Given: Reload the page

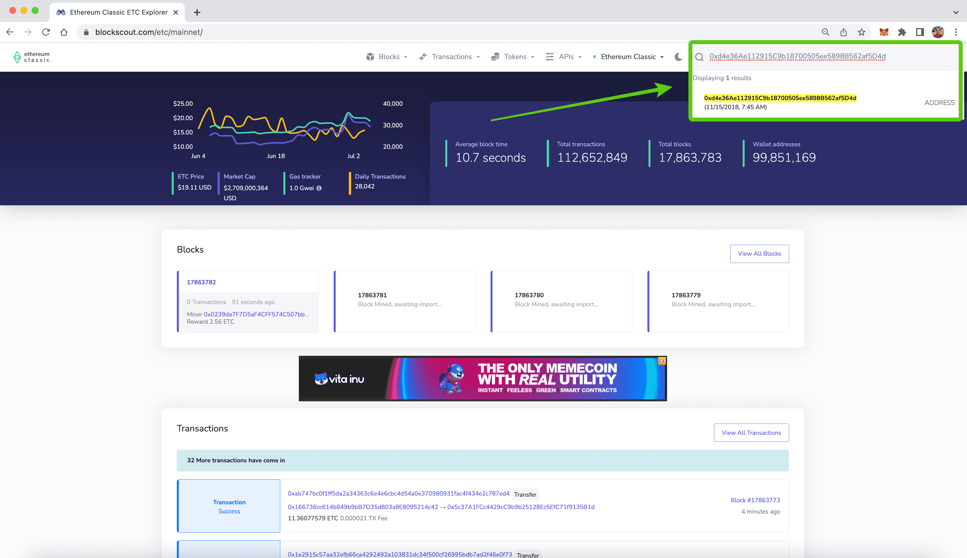Looking at the screenshot, I should coord(46,32).
